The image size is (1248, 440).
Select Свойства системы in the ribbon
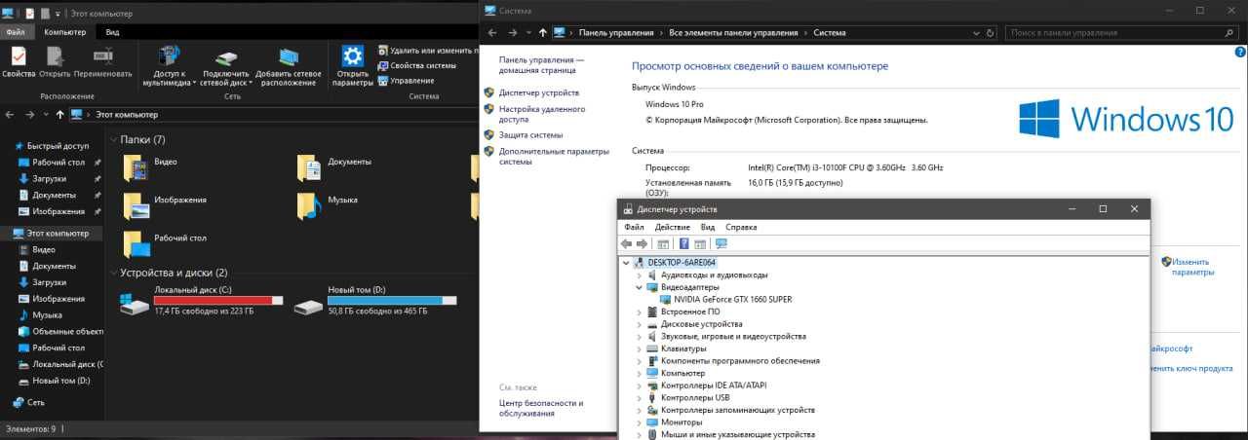pos(416,65)
